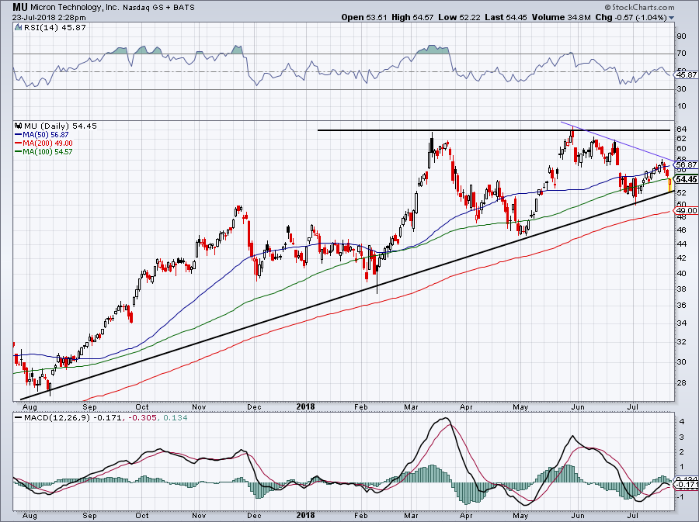Click the black MACD line legend marker

tap(18, 418)
